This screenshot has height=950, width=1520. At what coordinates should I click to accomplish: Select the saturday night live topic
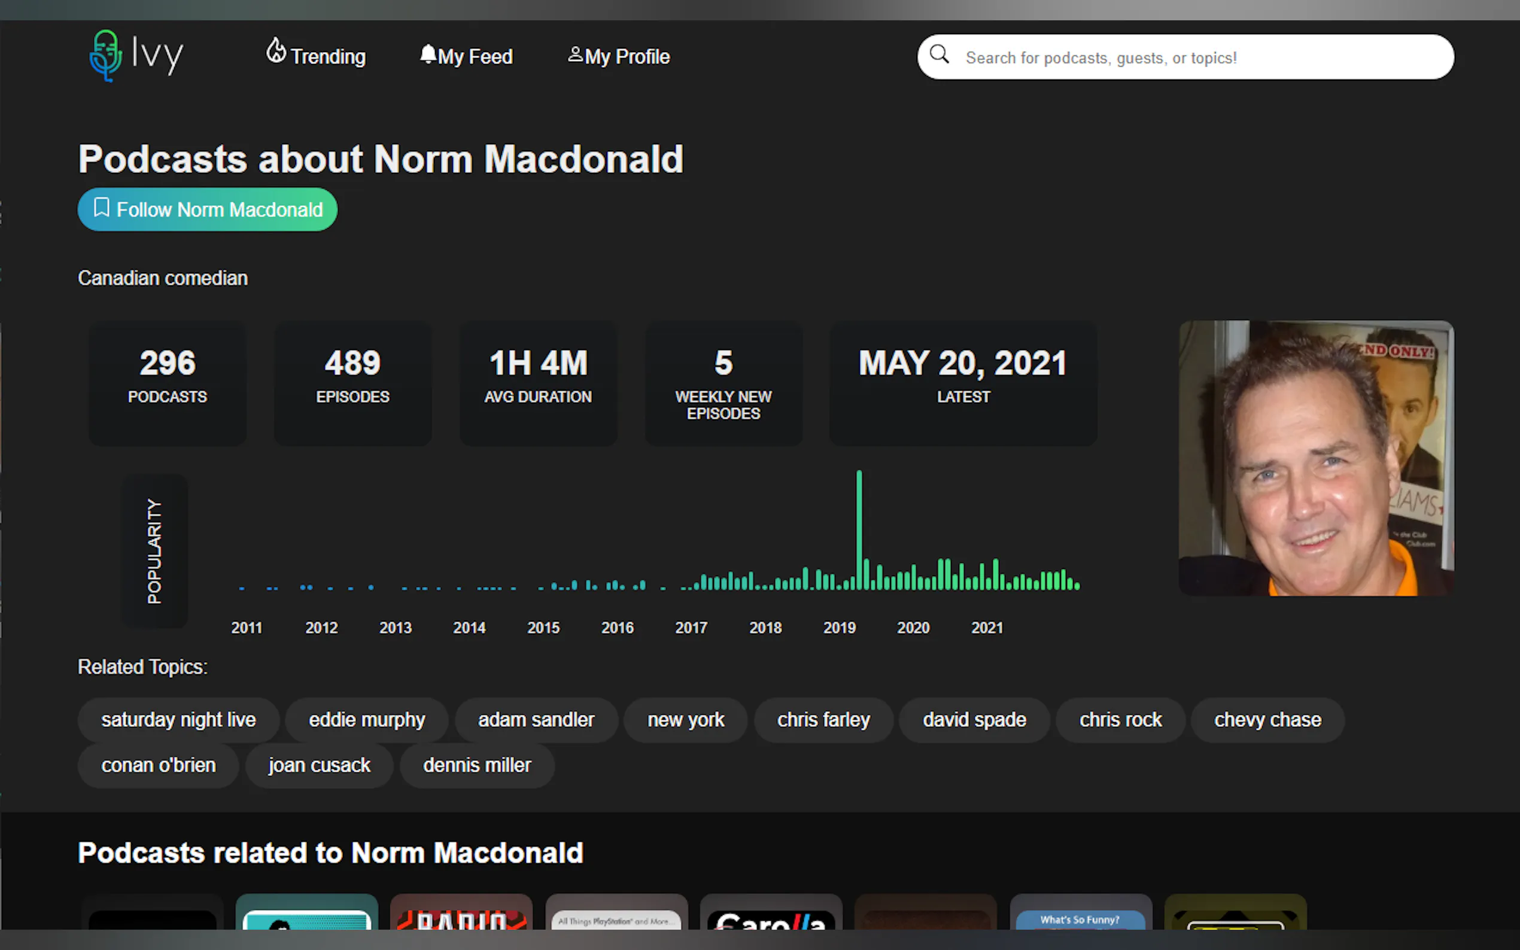[178, 720]
